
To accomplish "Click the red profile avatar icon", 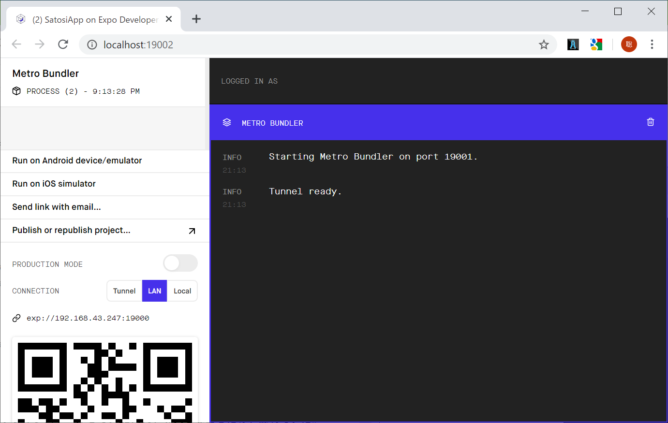I will (x=629, y=44).
